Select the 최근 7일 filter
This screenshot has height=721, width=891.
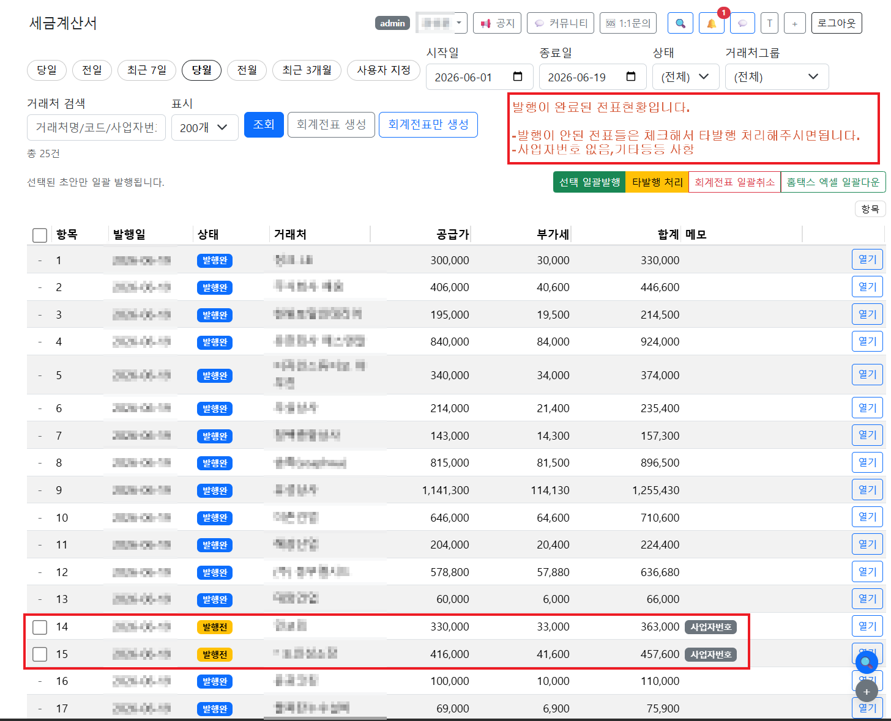click(x=147, y=70)
